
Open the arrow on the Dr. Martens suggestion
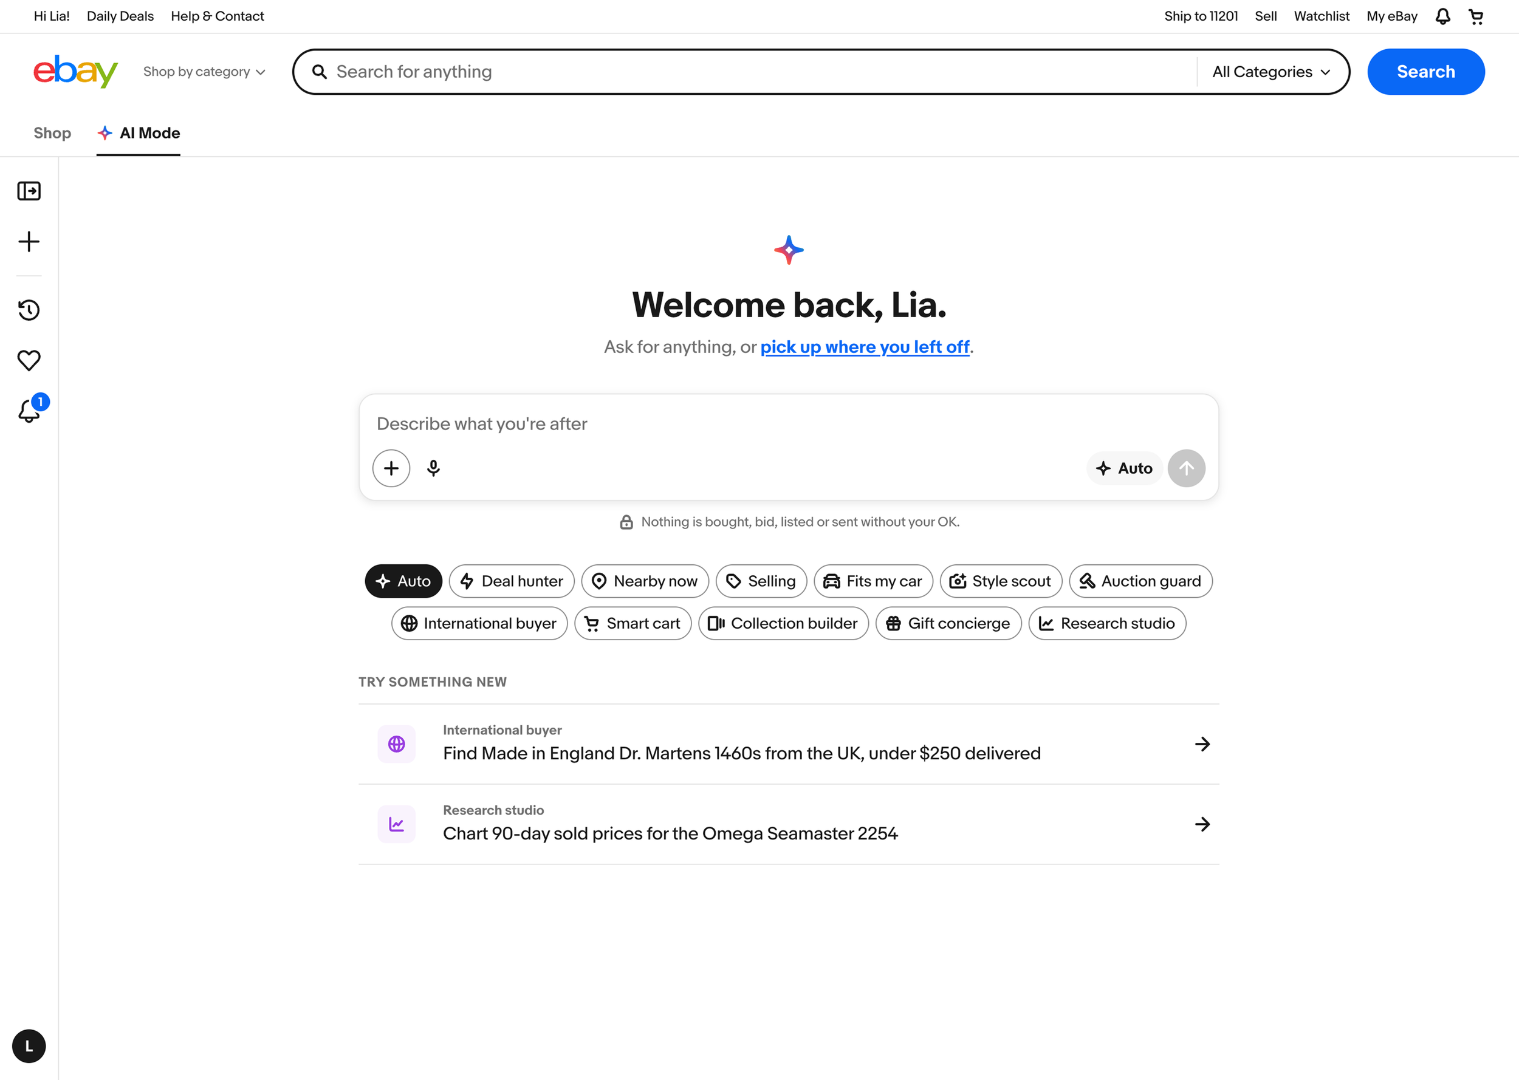[1202, 743]
